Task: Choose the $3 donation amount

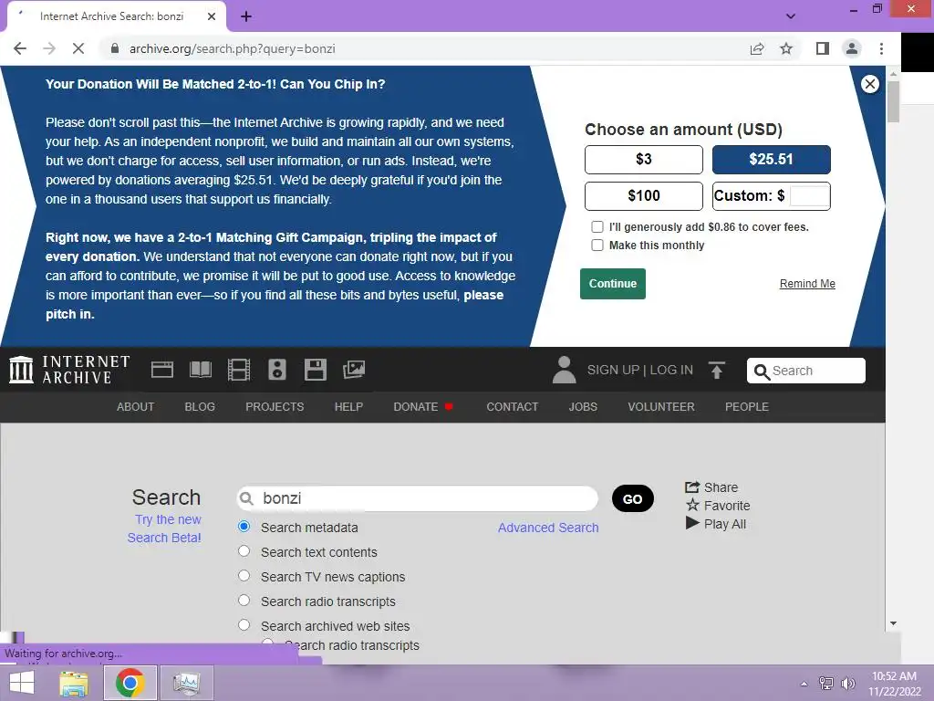Action: click(643, 160)
